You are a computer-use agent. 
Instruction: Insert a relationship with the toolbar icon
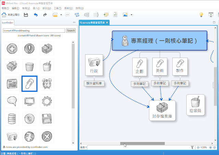[x=77, y=15]
